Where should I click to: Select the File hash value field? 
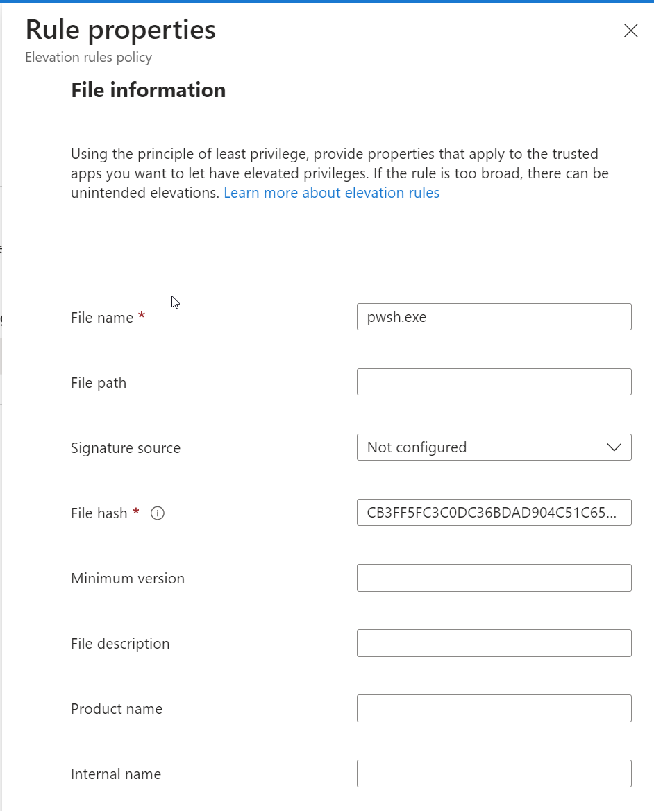[494, 512]
